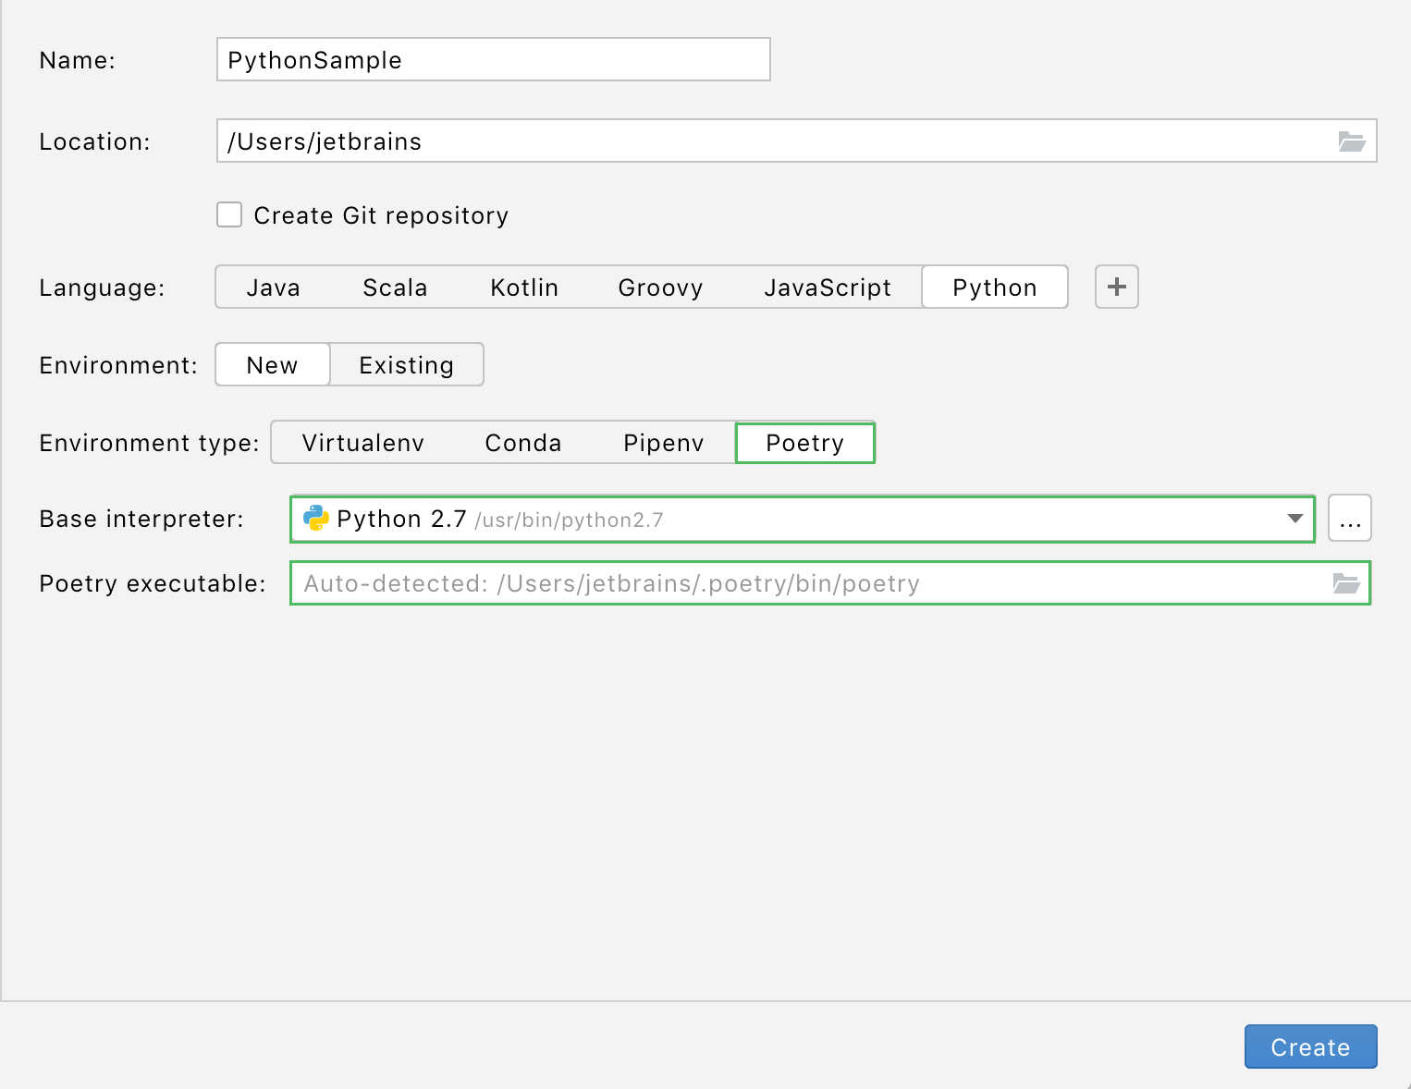Image resolution: width=1411 pixels, height=1089 pixels.
Task: Set Environment to New
Action: pos(273,365)
